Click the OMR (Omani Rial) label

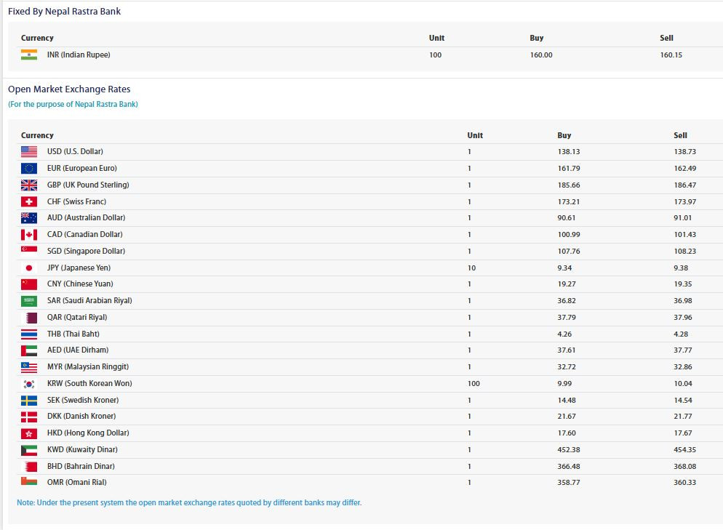pyautogui.click(x=76, y=482)
